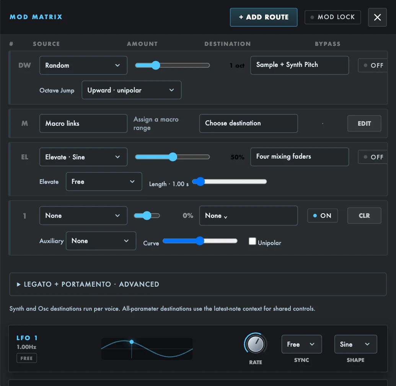Click the LFO 1 waveform display
396x386 pixels.
coord(147,349)
